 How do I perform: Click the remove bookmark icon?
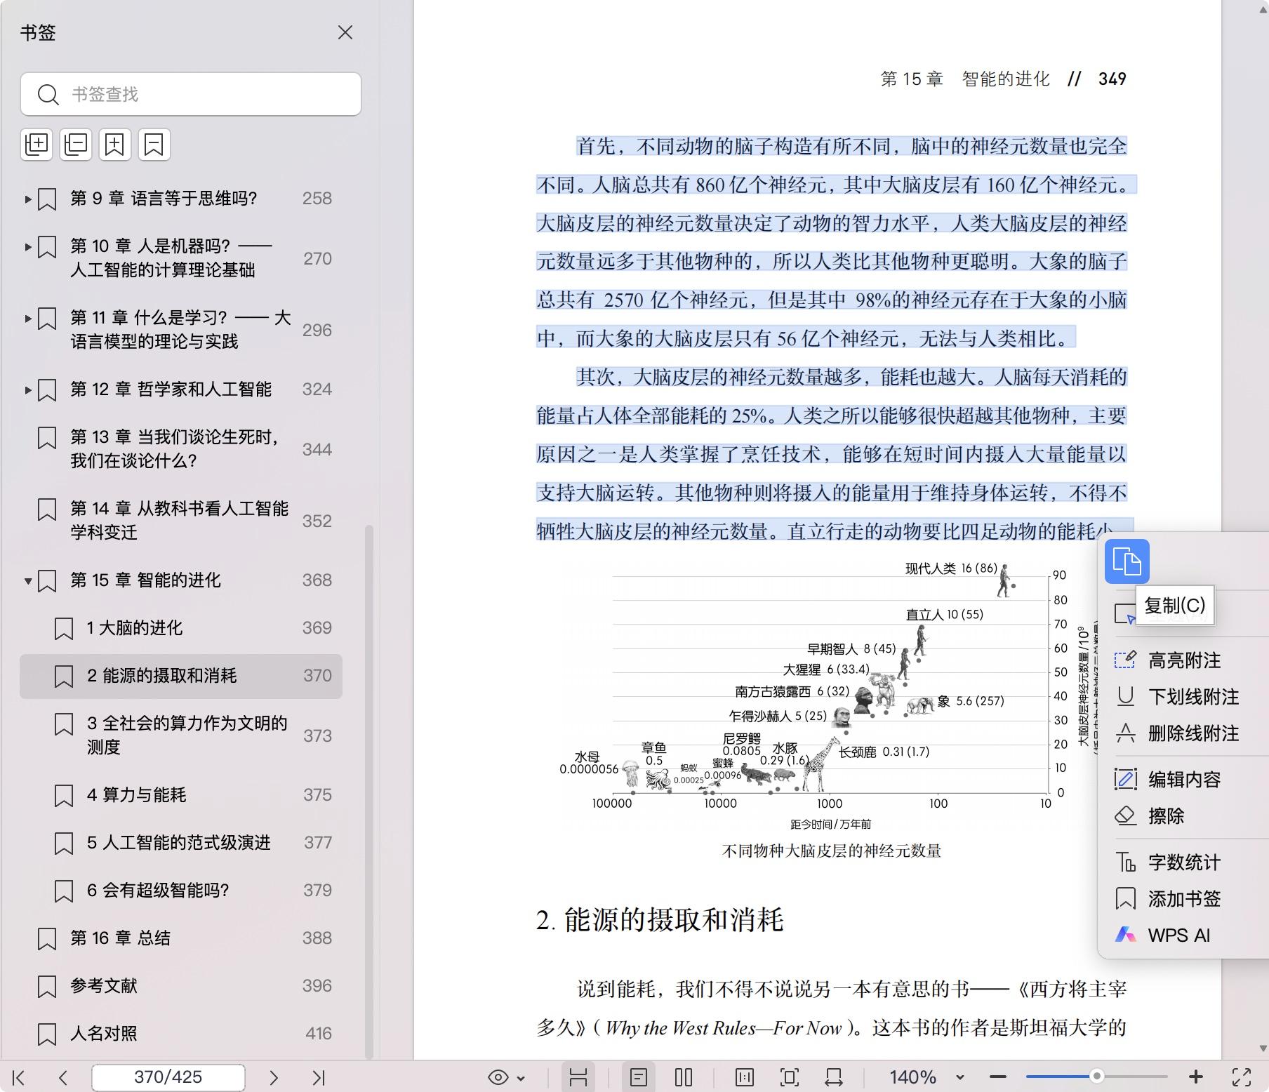click(154, 145)
